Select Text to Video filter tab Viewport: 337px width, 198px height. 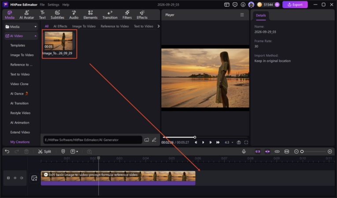click(143, 26)
